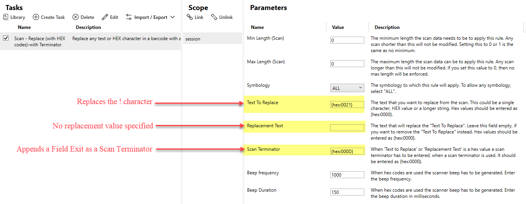Uncheck the Scan - Replace task checkbox

tap(6, 38)
